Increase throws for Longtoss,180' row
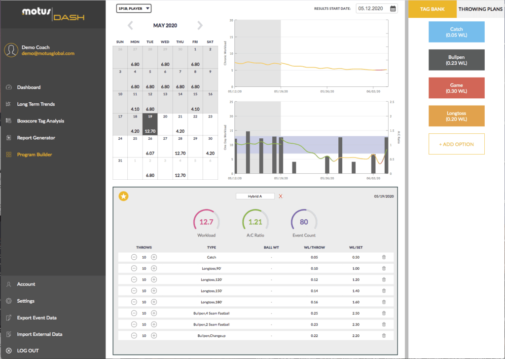 154,302
